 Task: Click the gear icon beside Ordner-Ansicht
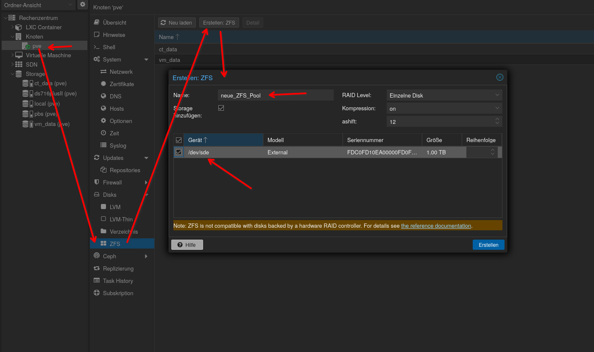(x=83, y=5)
